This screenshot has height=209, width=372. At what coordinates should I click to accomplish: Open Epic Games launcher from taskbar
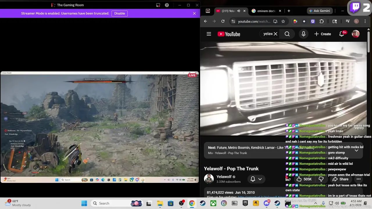245,203
